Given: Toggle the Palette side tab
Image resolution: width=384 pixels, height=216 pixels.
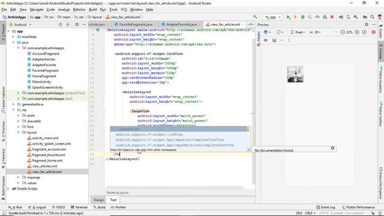Looking at the screenshot, I should pos(259,38).
